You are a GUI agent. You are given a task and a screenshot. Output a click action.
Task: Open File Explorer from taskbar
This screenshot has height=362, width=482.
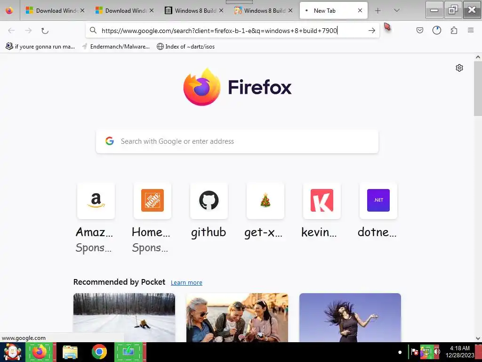70,352
